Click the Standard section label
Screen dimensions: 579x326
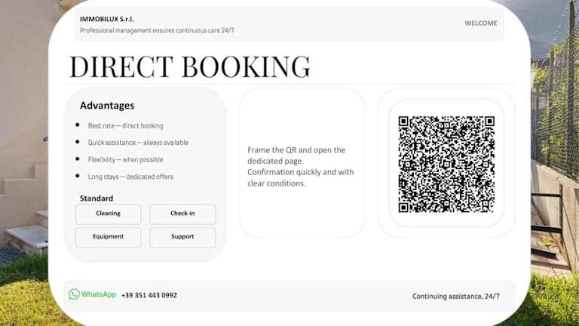(96, 198)
